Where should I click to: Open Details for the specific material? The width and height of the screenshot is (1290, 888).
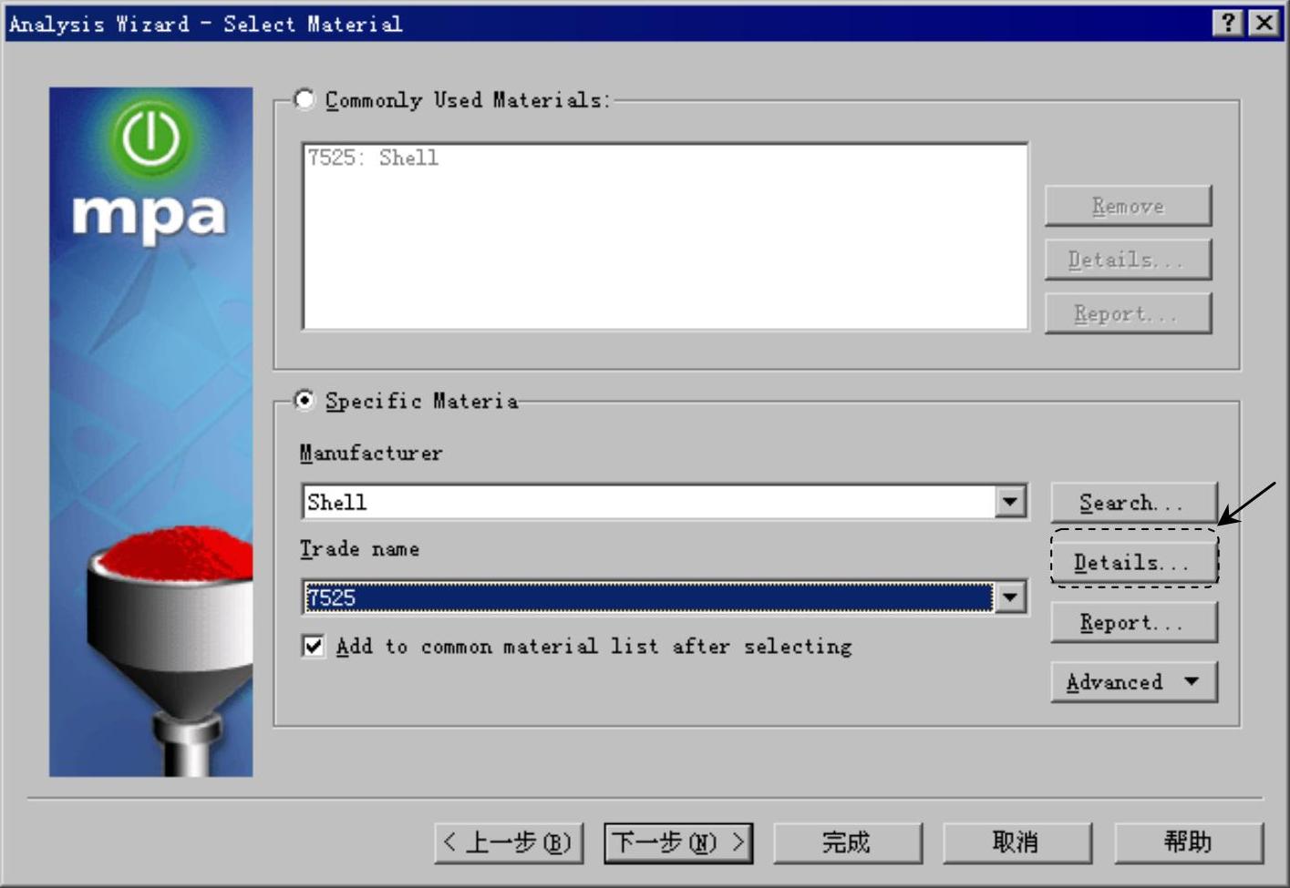[1133, 562]
